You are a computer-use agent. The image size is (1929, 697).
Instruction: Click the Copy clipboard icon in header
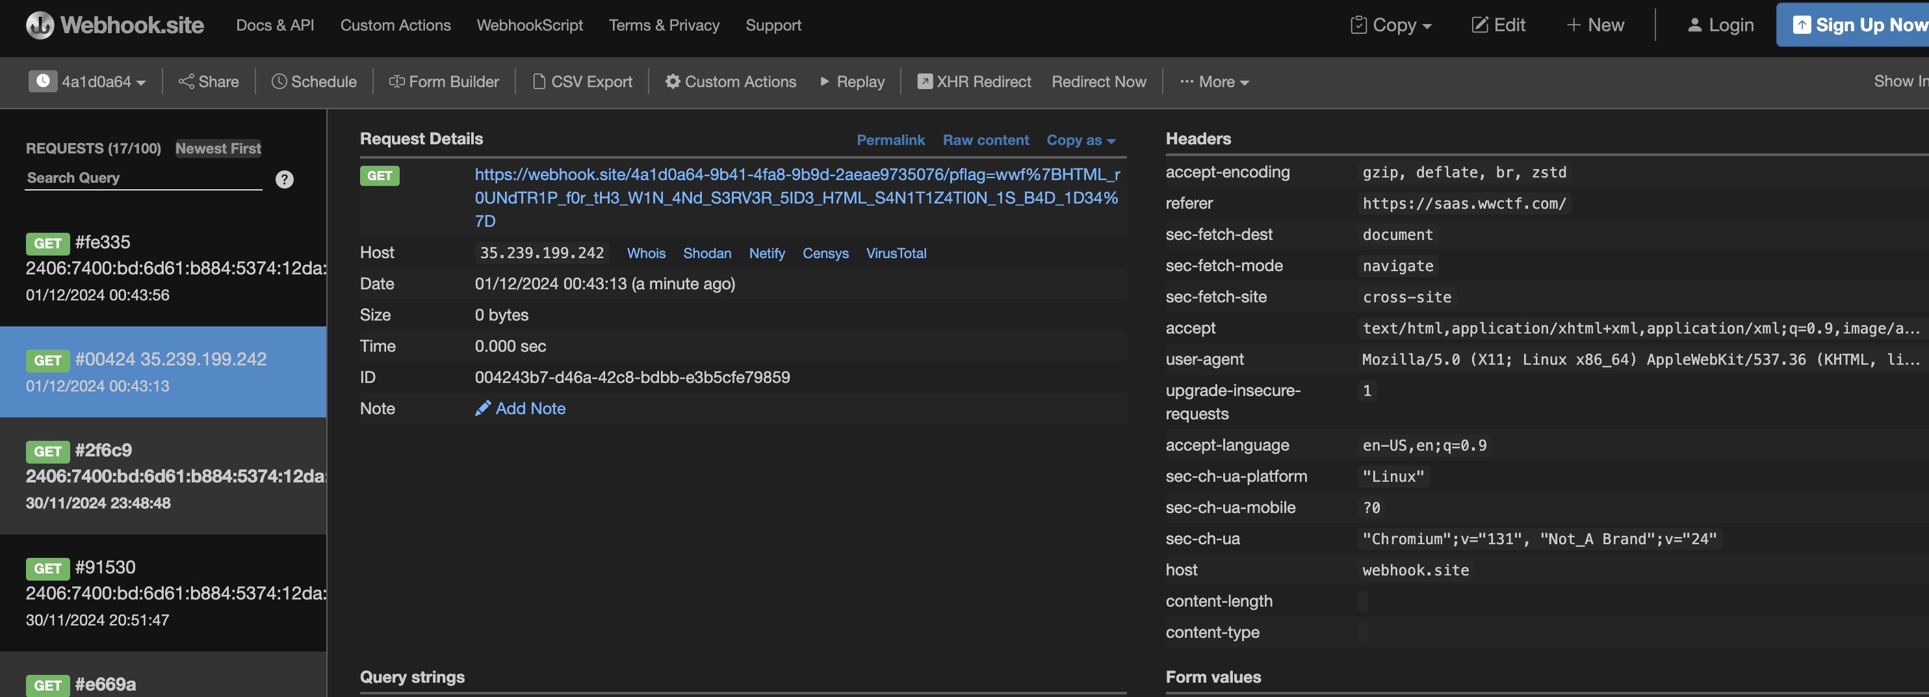pyautogui.click(x=1358, y=25)
